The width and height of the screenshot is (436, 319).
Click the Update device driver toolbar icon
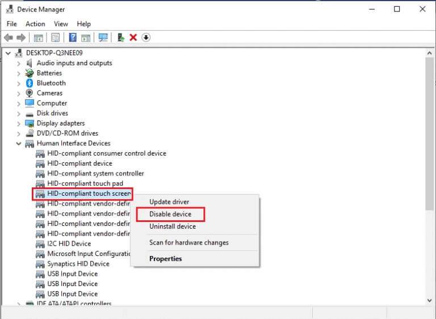click(120, 37)
